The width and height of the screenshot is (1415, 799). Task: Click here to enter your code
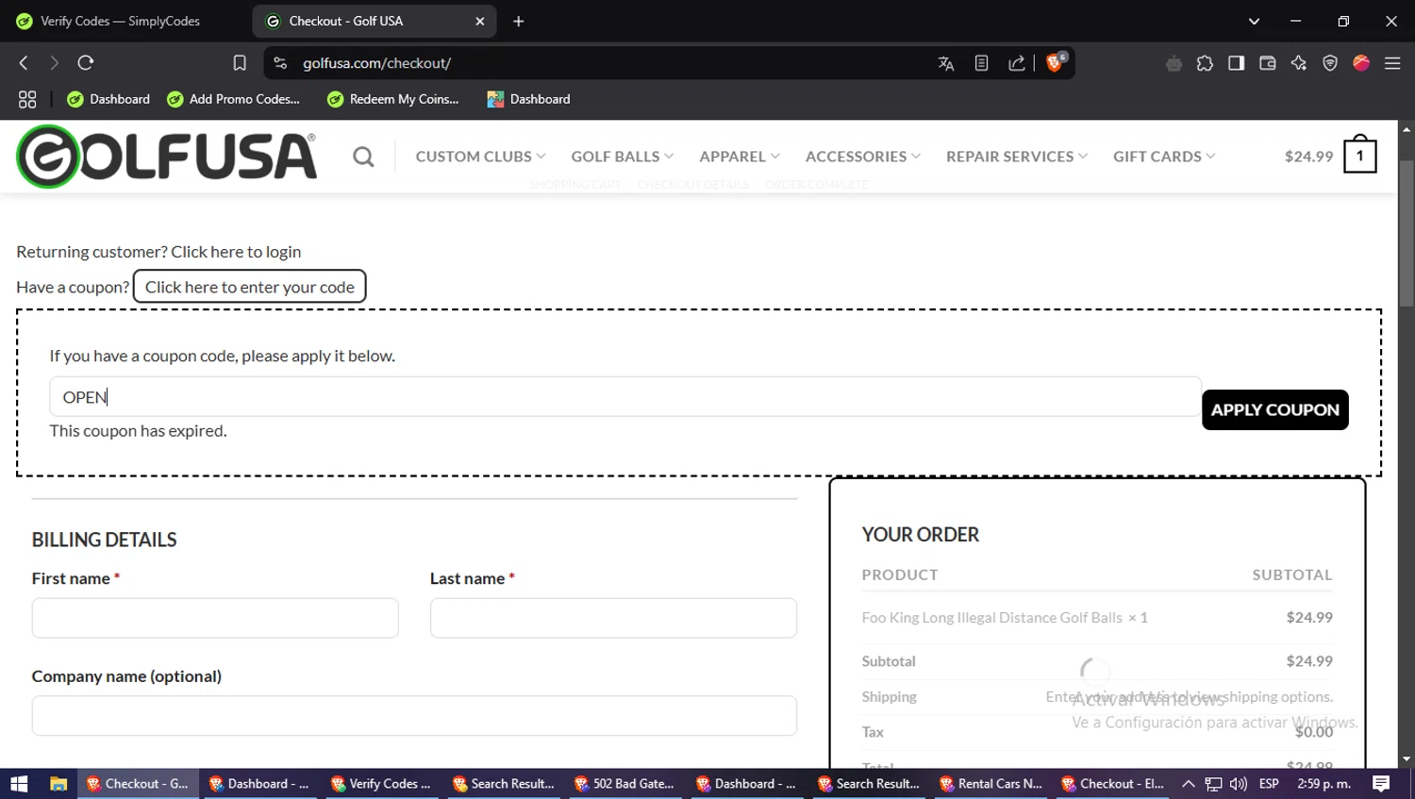[x=250, y=287]
